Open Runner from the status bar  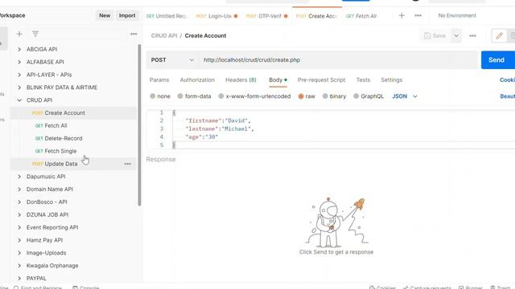(471, 287)
